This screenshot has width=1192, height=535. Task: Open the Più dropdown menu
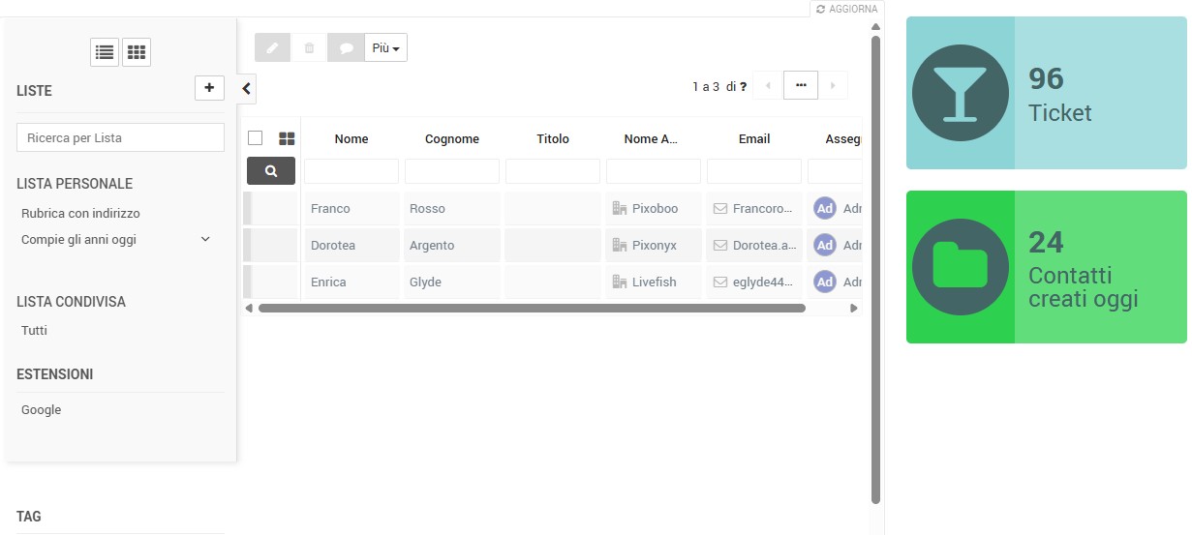385,47
